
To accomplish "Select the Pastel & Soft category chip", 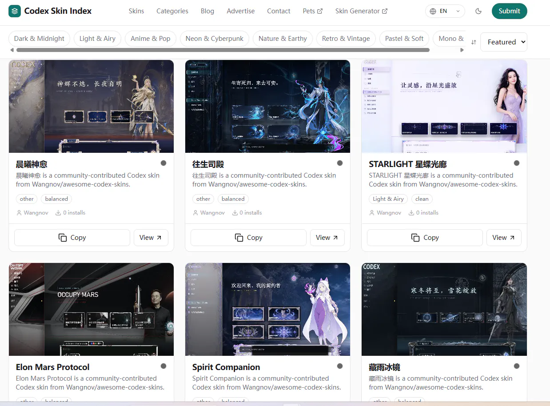I will (404, 39).
